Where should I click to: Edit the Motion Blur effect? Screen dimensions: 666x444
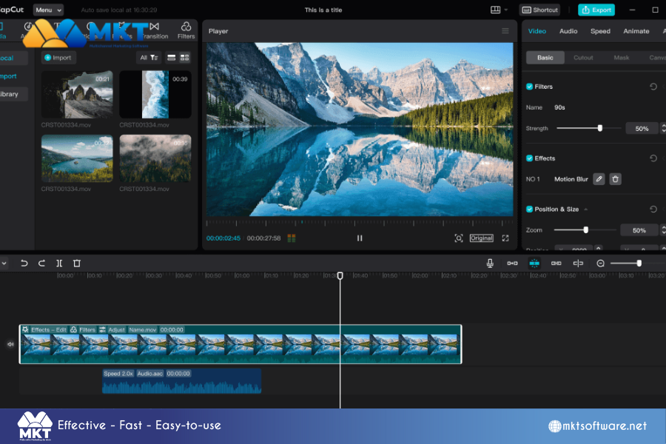tap(599, 179)
